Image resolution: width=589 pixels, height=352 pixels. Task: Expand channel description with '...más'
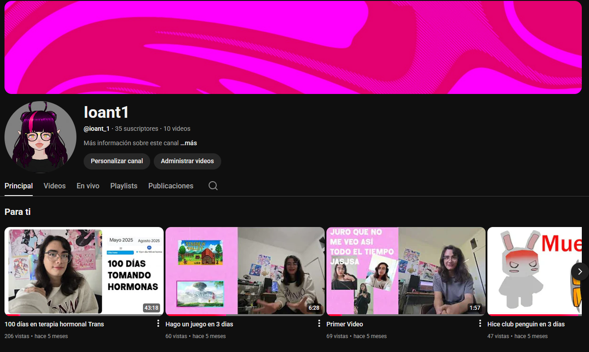pos(189,143)
